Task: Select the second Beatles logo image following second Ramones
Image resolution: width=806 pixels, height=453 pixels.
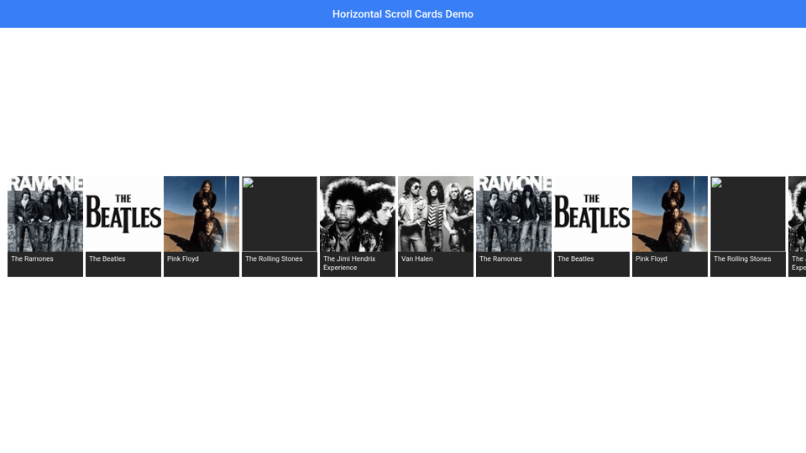Action: coord(592,214)
